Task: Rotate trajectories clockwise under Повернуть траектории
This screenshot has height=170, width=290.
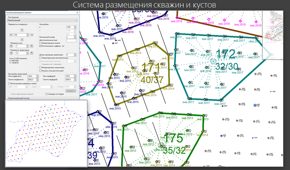Action: click(32, 53)
